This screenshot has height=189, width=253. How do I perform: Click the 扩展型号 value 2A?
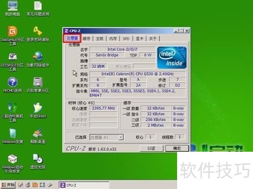138,85
